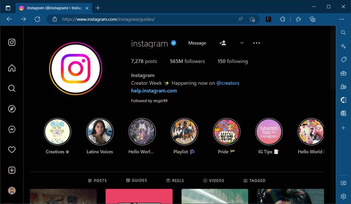Open Instagram search from the sidebar
The image size is (351, 204).
click(x=12, y=88)
